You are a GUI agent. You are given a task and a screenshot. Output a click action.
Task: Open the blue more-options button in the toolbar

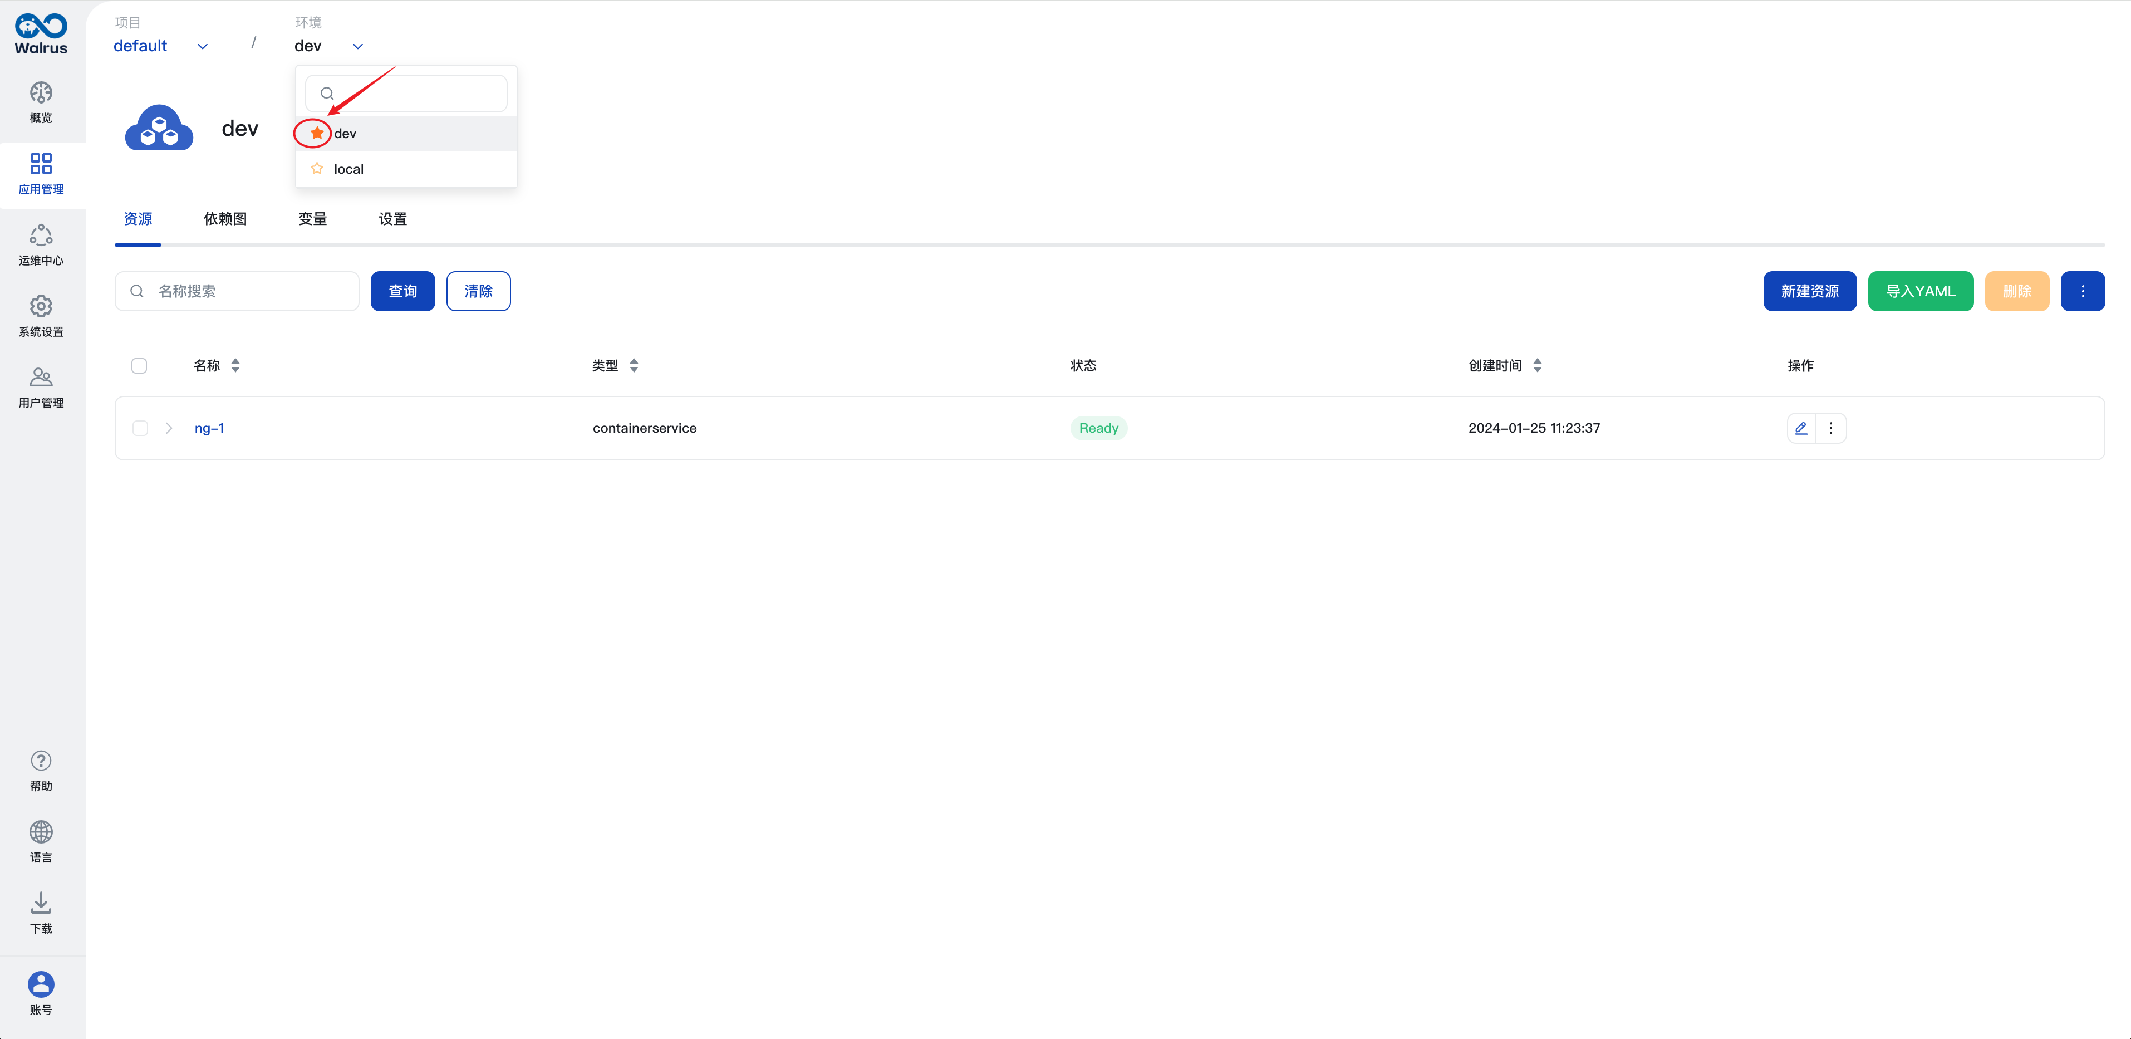2082,291
